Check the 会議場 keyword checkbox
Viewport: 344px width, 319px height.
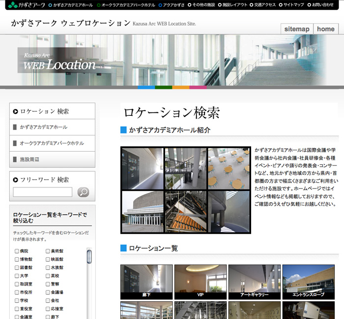[x=48, y=292]
